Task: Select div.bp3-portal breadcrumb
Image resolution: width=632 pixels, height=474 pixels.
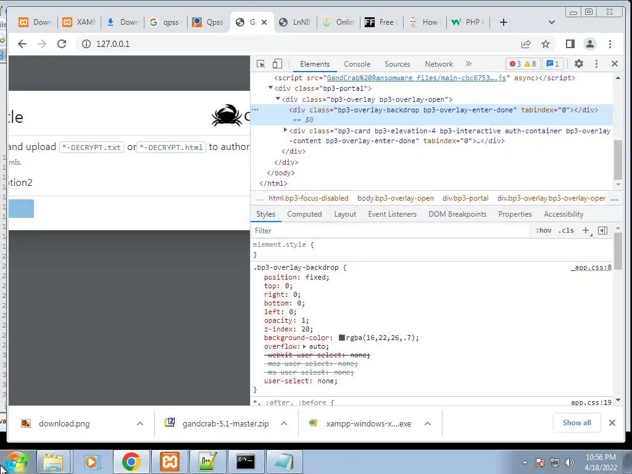Action: click(x=465, y=198)
